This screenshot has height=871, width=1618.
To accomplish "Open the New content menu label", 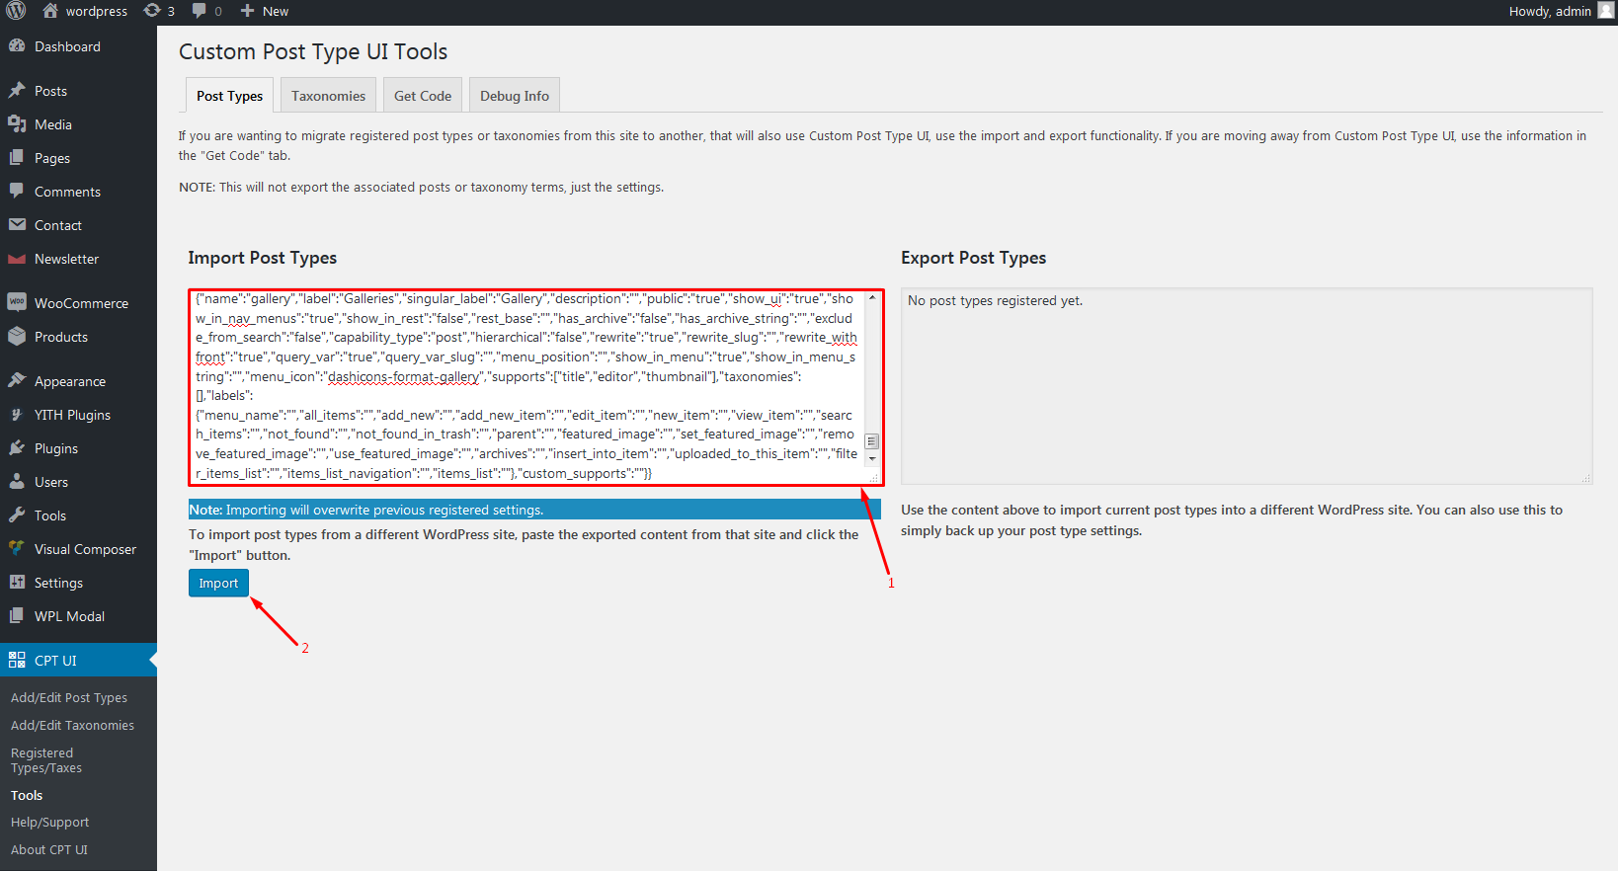I will tap(276, 11).
